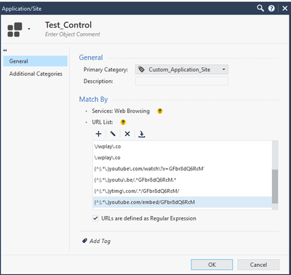Open the object icon dropdown arrow
Image resolution: width=291 pixels, height=275 pixels.
point(29,29)
